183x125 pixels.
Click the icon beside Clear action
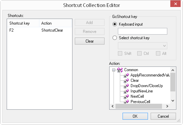[126, 80]
